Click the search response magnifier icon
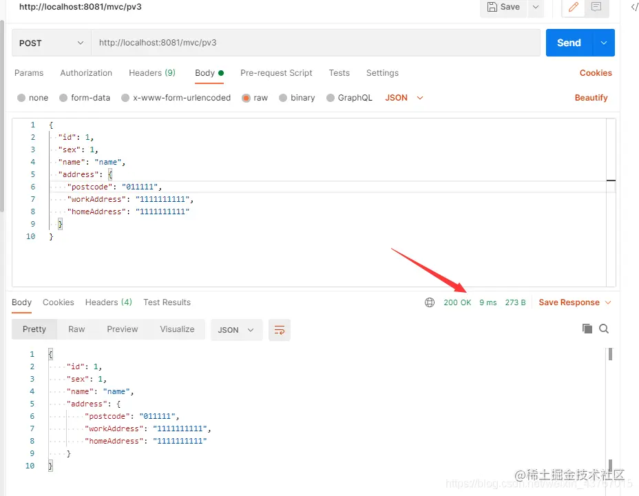The height and width of the screenshot is (496, 639). tap(604, 329)
